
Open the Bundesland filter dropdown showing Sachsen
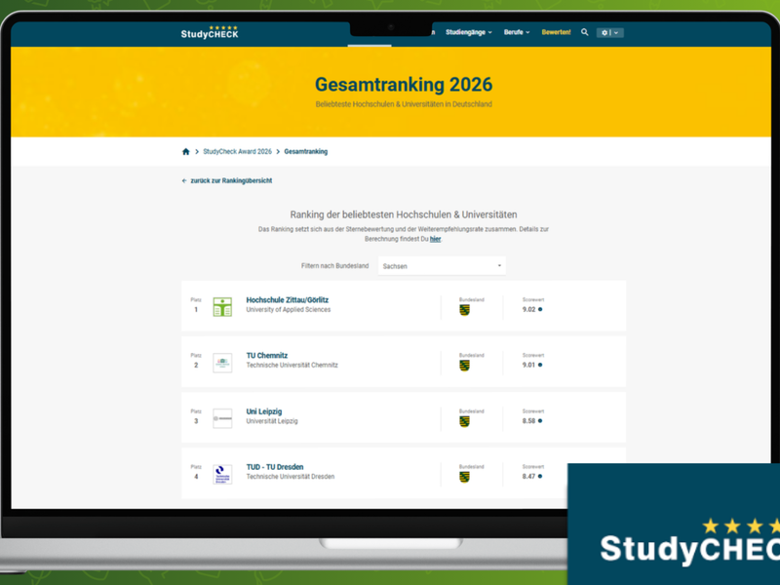tap(442, 265)
